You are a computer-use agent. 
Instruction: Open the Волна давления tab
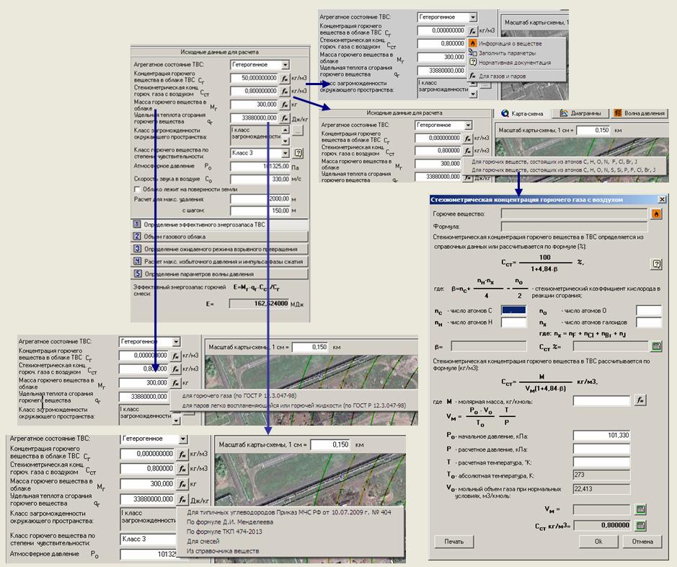640,113
